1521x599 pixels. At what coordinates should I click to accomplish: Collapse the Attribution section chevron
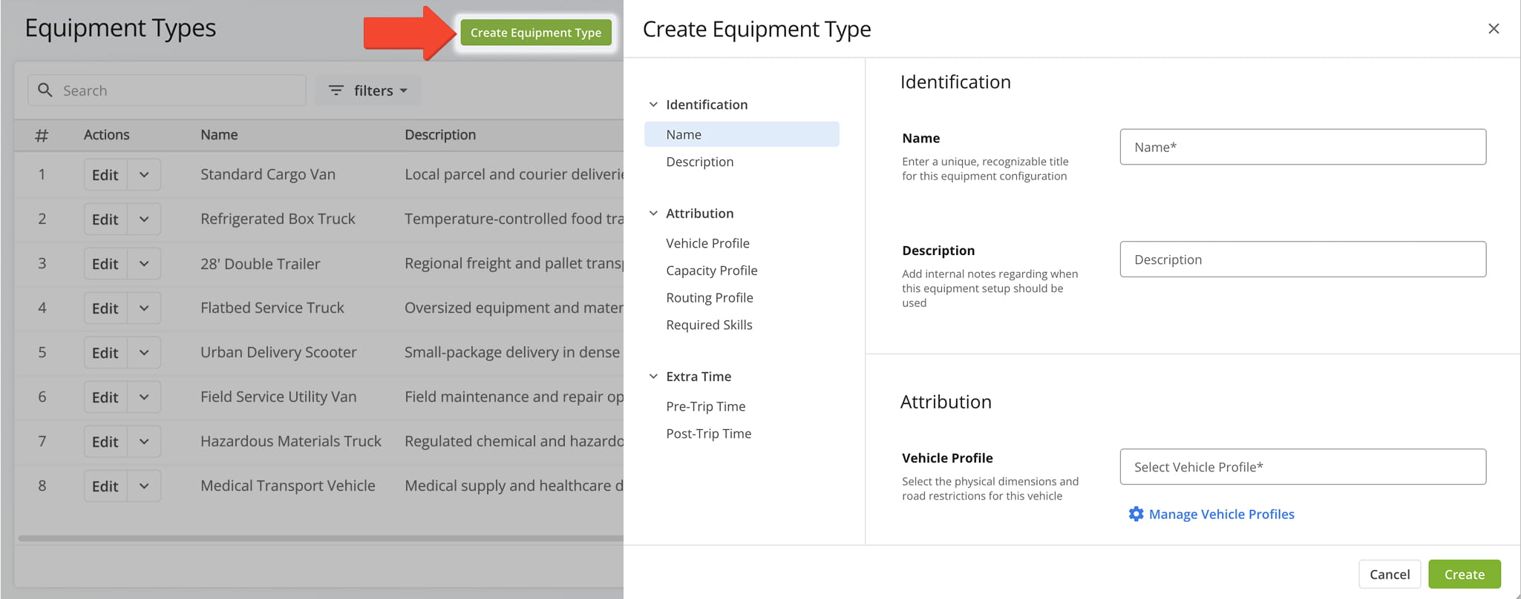653,214
